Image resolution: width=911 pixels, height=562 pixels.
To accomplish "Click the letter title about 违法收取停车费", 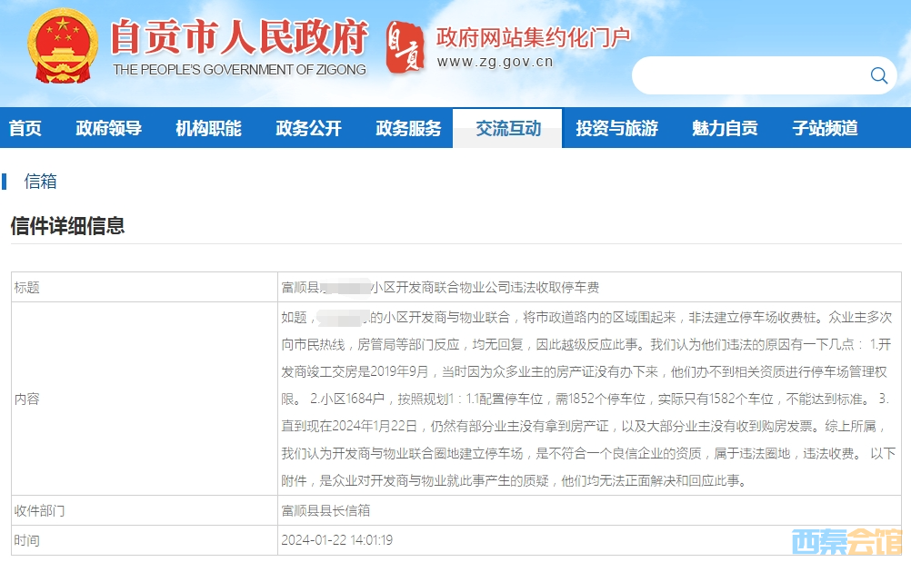I will pyautogui.click(x=440, y=288).
